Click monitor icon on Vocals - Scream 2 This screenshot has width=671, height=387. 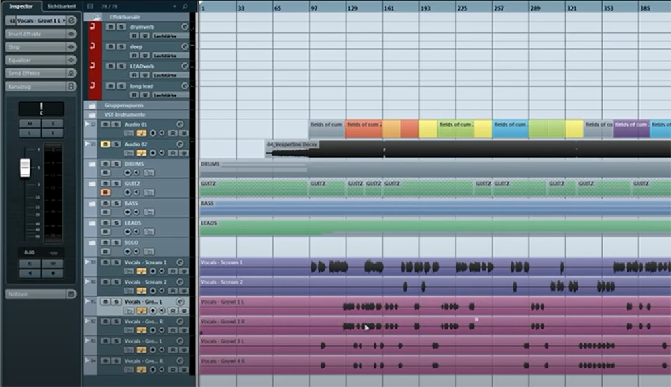162,291
